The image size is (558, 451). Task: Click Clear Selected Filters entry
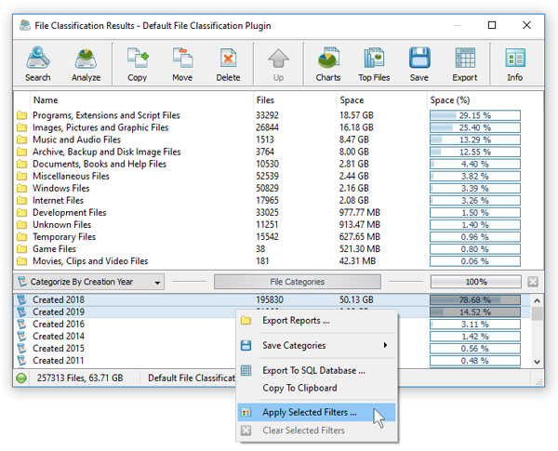(317, 431)
